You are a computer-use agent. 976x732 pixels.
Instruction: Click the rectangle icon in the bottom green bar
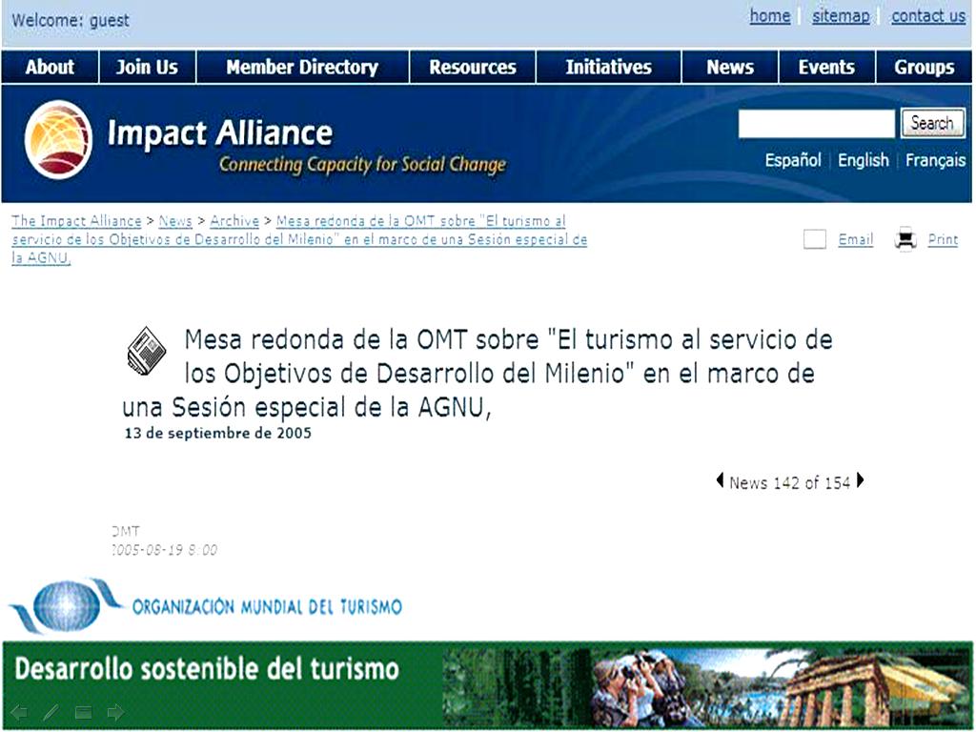point(83,711)
